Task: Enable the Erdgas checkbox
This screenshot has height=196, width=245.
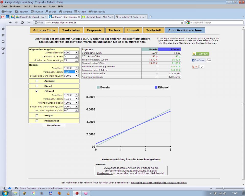Action: (37, 116)
